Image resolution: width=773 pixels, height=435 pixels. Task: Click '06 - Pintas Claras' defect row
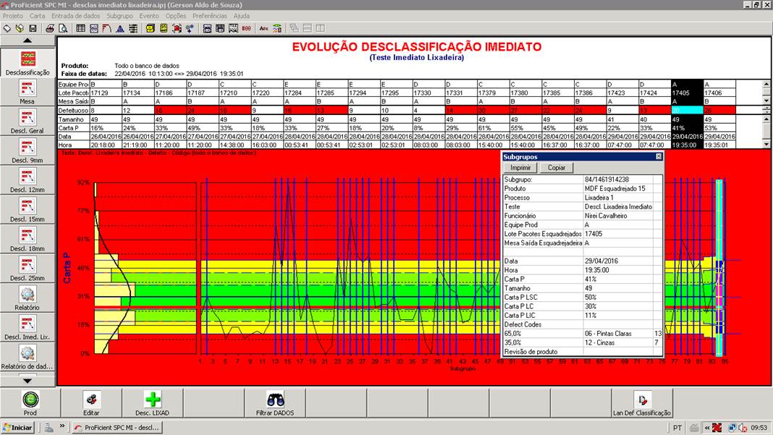583,334
